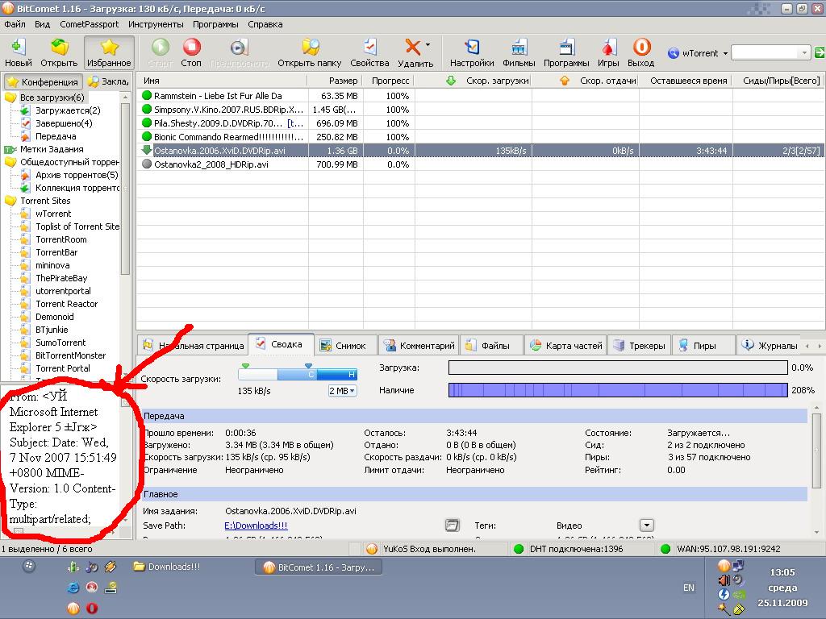
Task: Expand the Удалить dropdown arrow
Action: [428, 45]
